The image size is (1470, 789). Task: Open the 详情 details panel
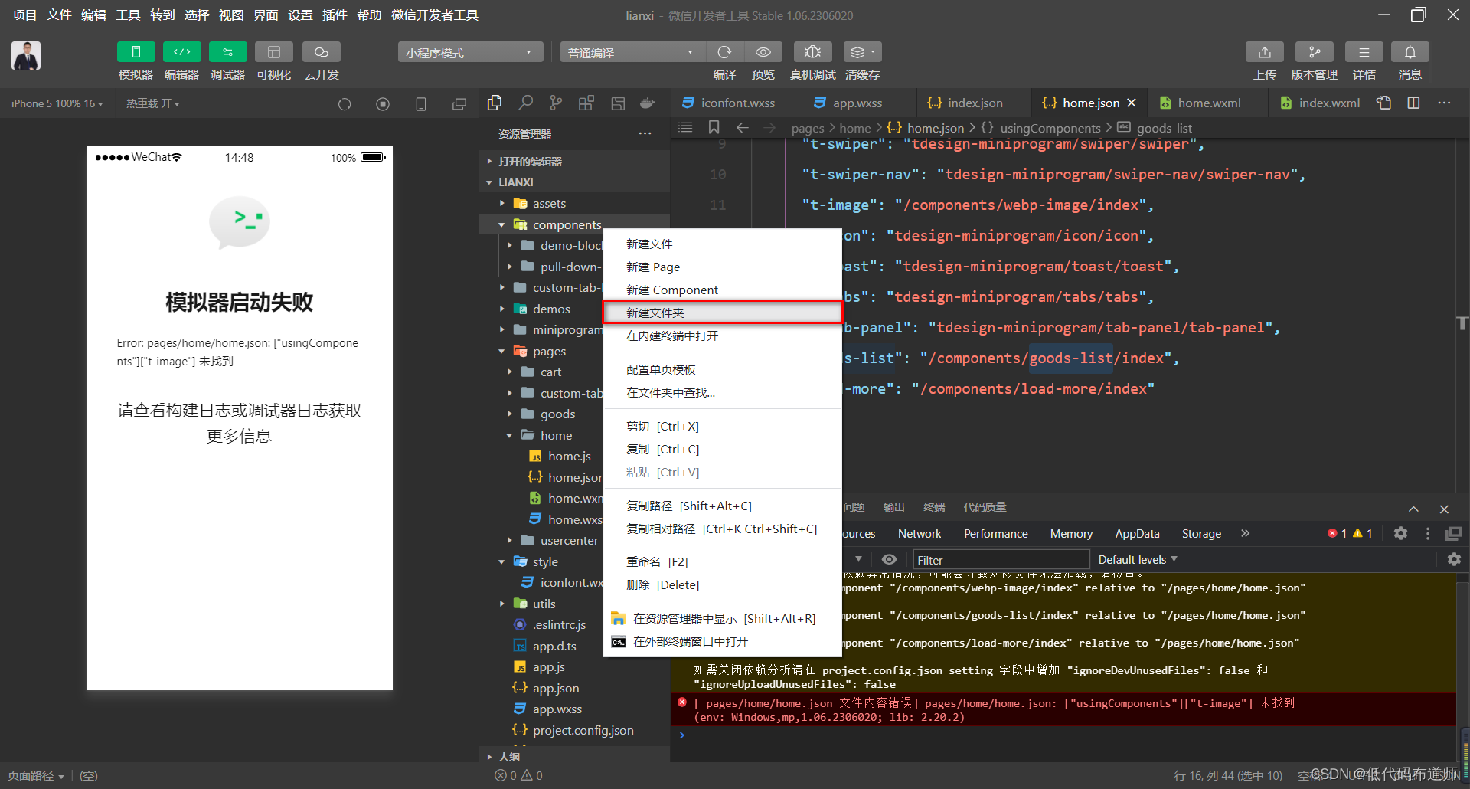[x=1364, y=52]
